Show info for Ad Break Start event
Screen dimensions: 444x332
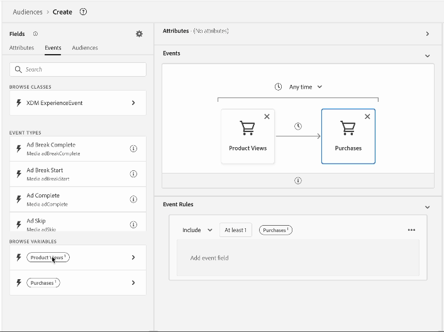point(133,174)
